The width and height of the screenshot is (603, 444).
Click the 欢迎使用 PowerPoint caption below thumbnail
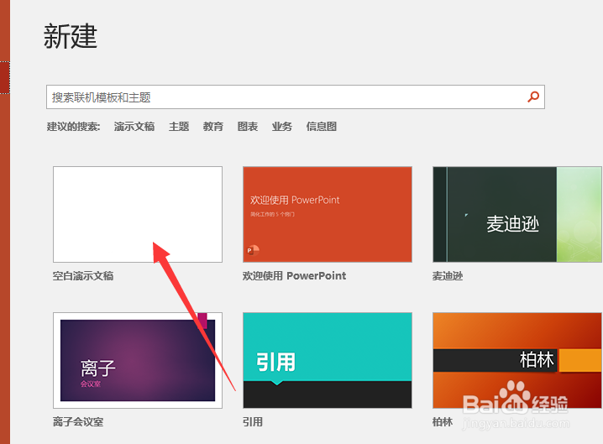(x=294, y=276)
